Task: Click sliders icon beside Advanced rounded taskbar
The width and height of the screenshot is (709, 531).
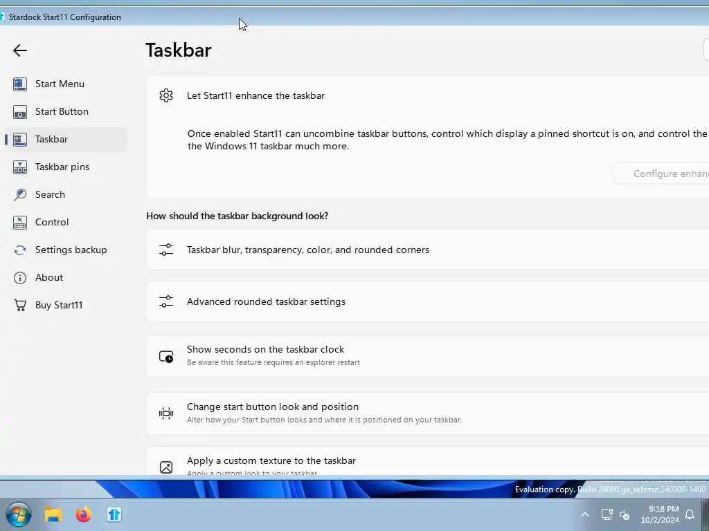Action: 166,301
